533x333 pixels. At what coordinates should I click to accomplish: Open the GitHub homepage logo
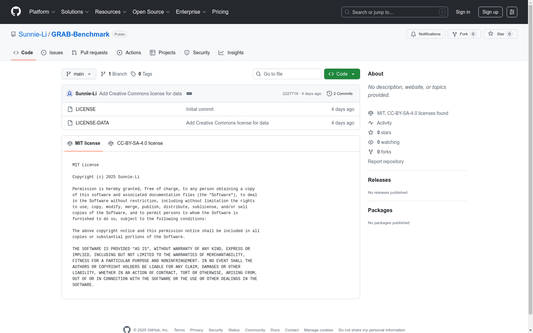pos(16,12)
